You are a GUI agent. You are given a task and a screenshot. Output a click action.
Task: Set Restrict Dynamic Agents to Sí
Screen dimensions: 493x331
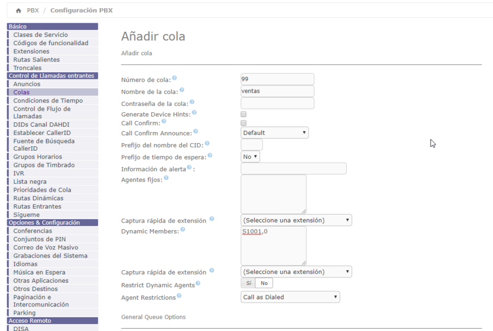[x=249, y=283]
